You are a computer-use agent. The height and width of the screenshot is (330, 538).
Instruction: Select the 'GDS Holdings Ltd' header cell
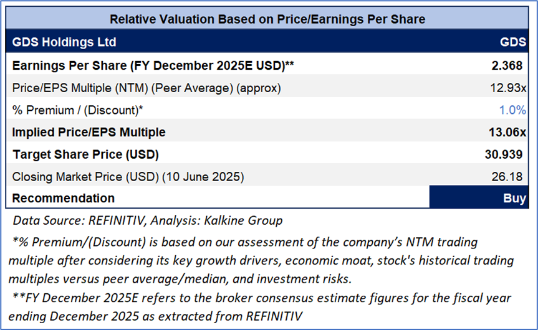64,42
